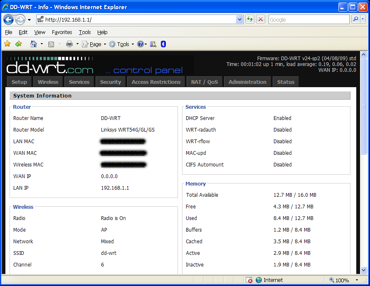Image resolution: width=370 pixels, height=286 pixels.
Task: Click the page scrollbar down arrow
Action: click(364, 270)
